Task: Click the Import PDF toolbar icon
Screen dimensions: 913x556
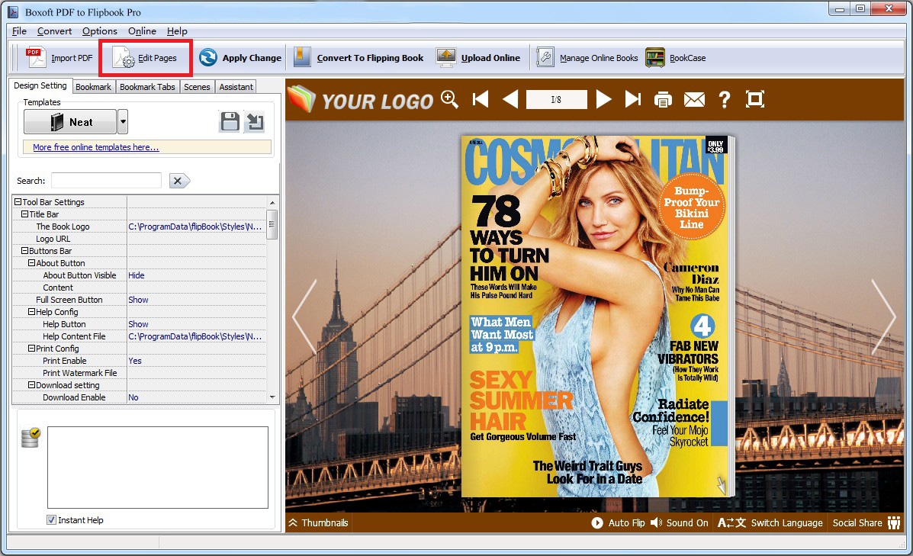Action: tap(36, 58)
